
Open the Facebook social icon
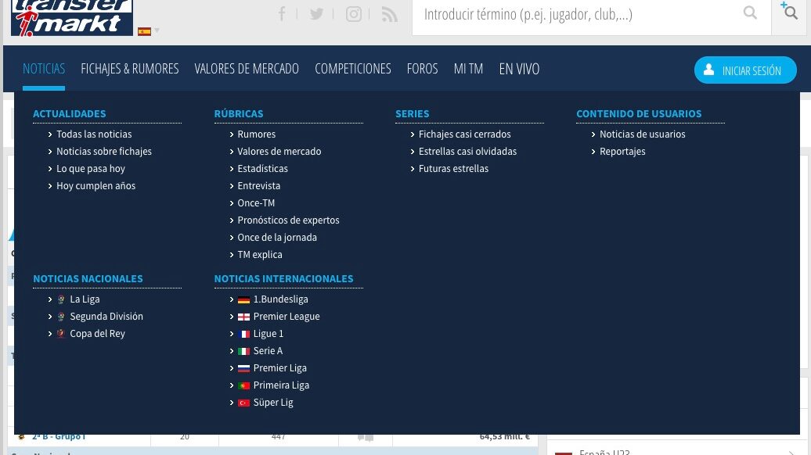pyautogui.click(x=282, y=14)
